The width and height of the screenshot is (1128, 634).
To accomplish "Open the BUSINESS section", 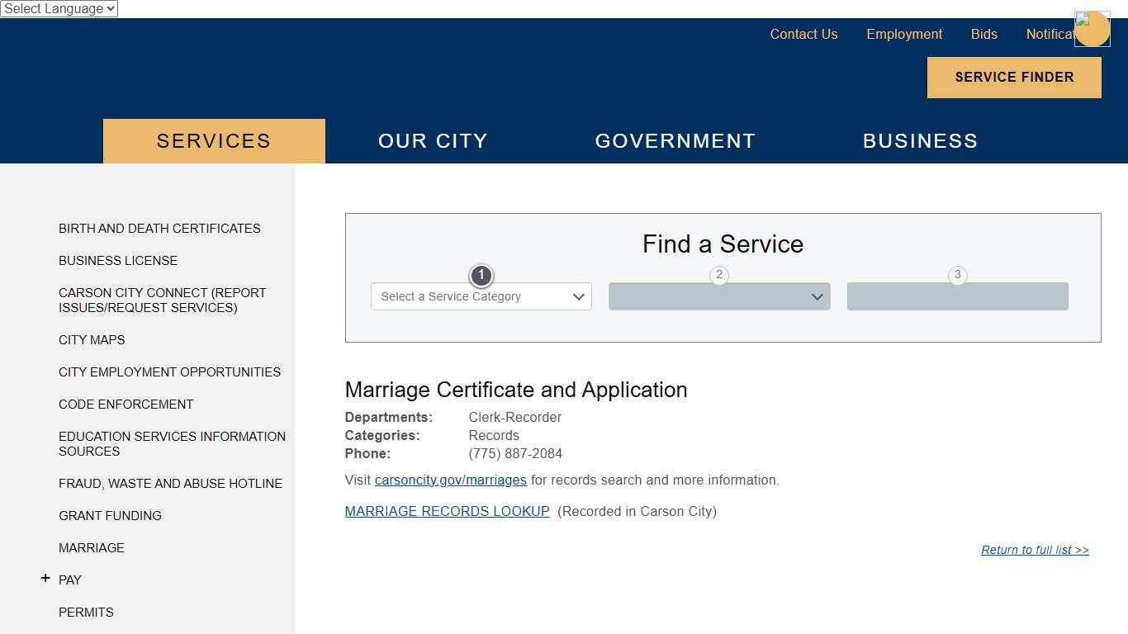I will (x=920, y=140).
